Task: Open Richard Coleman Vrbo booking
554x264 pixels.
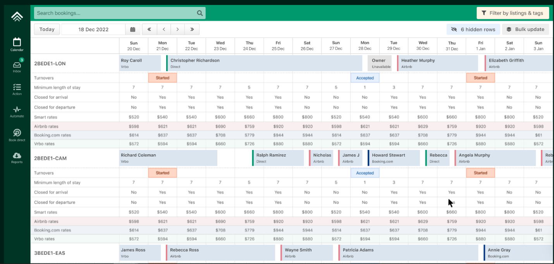Action: [168, 158]
